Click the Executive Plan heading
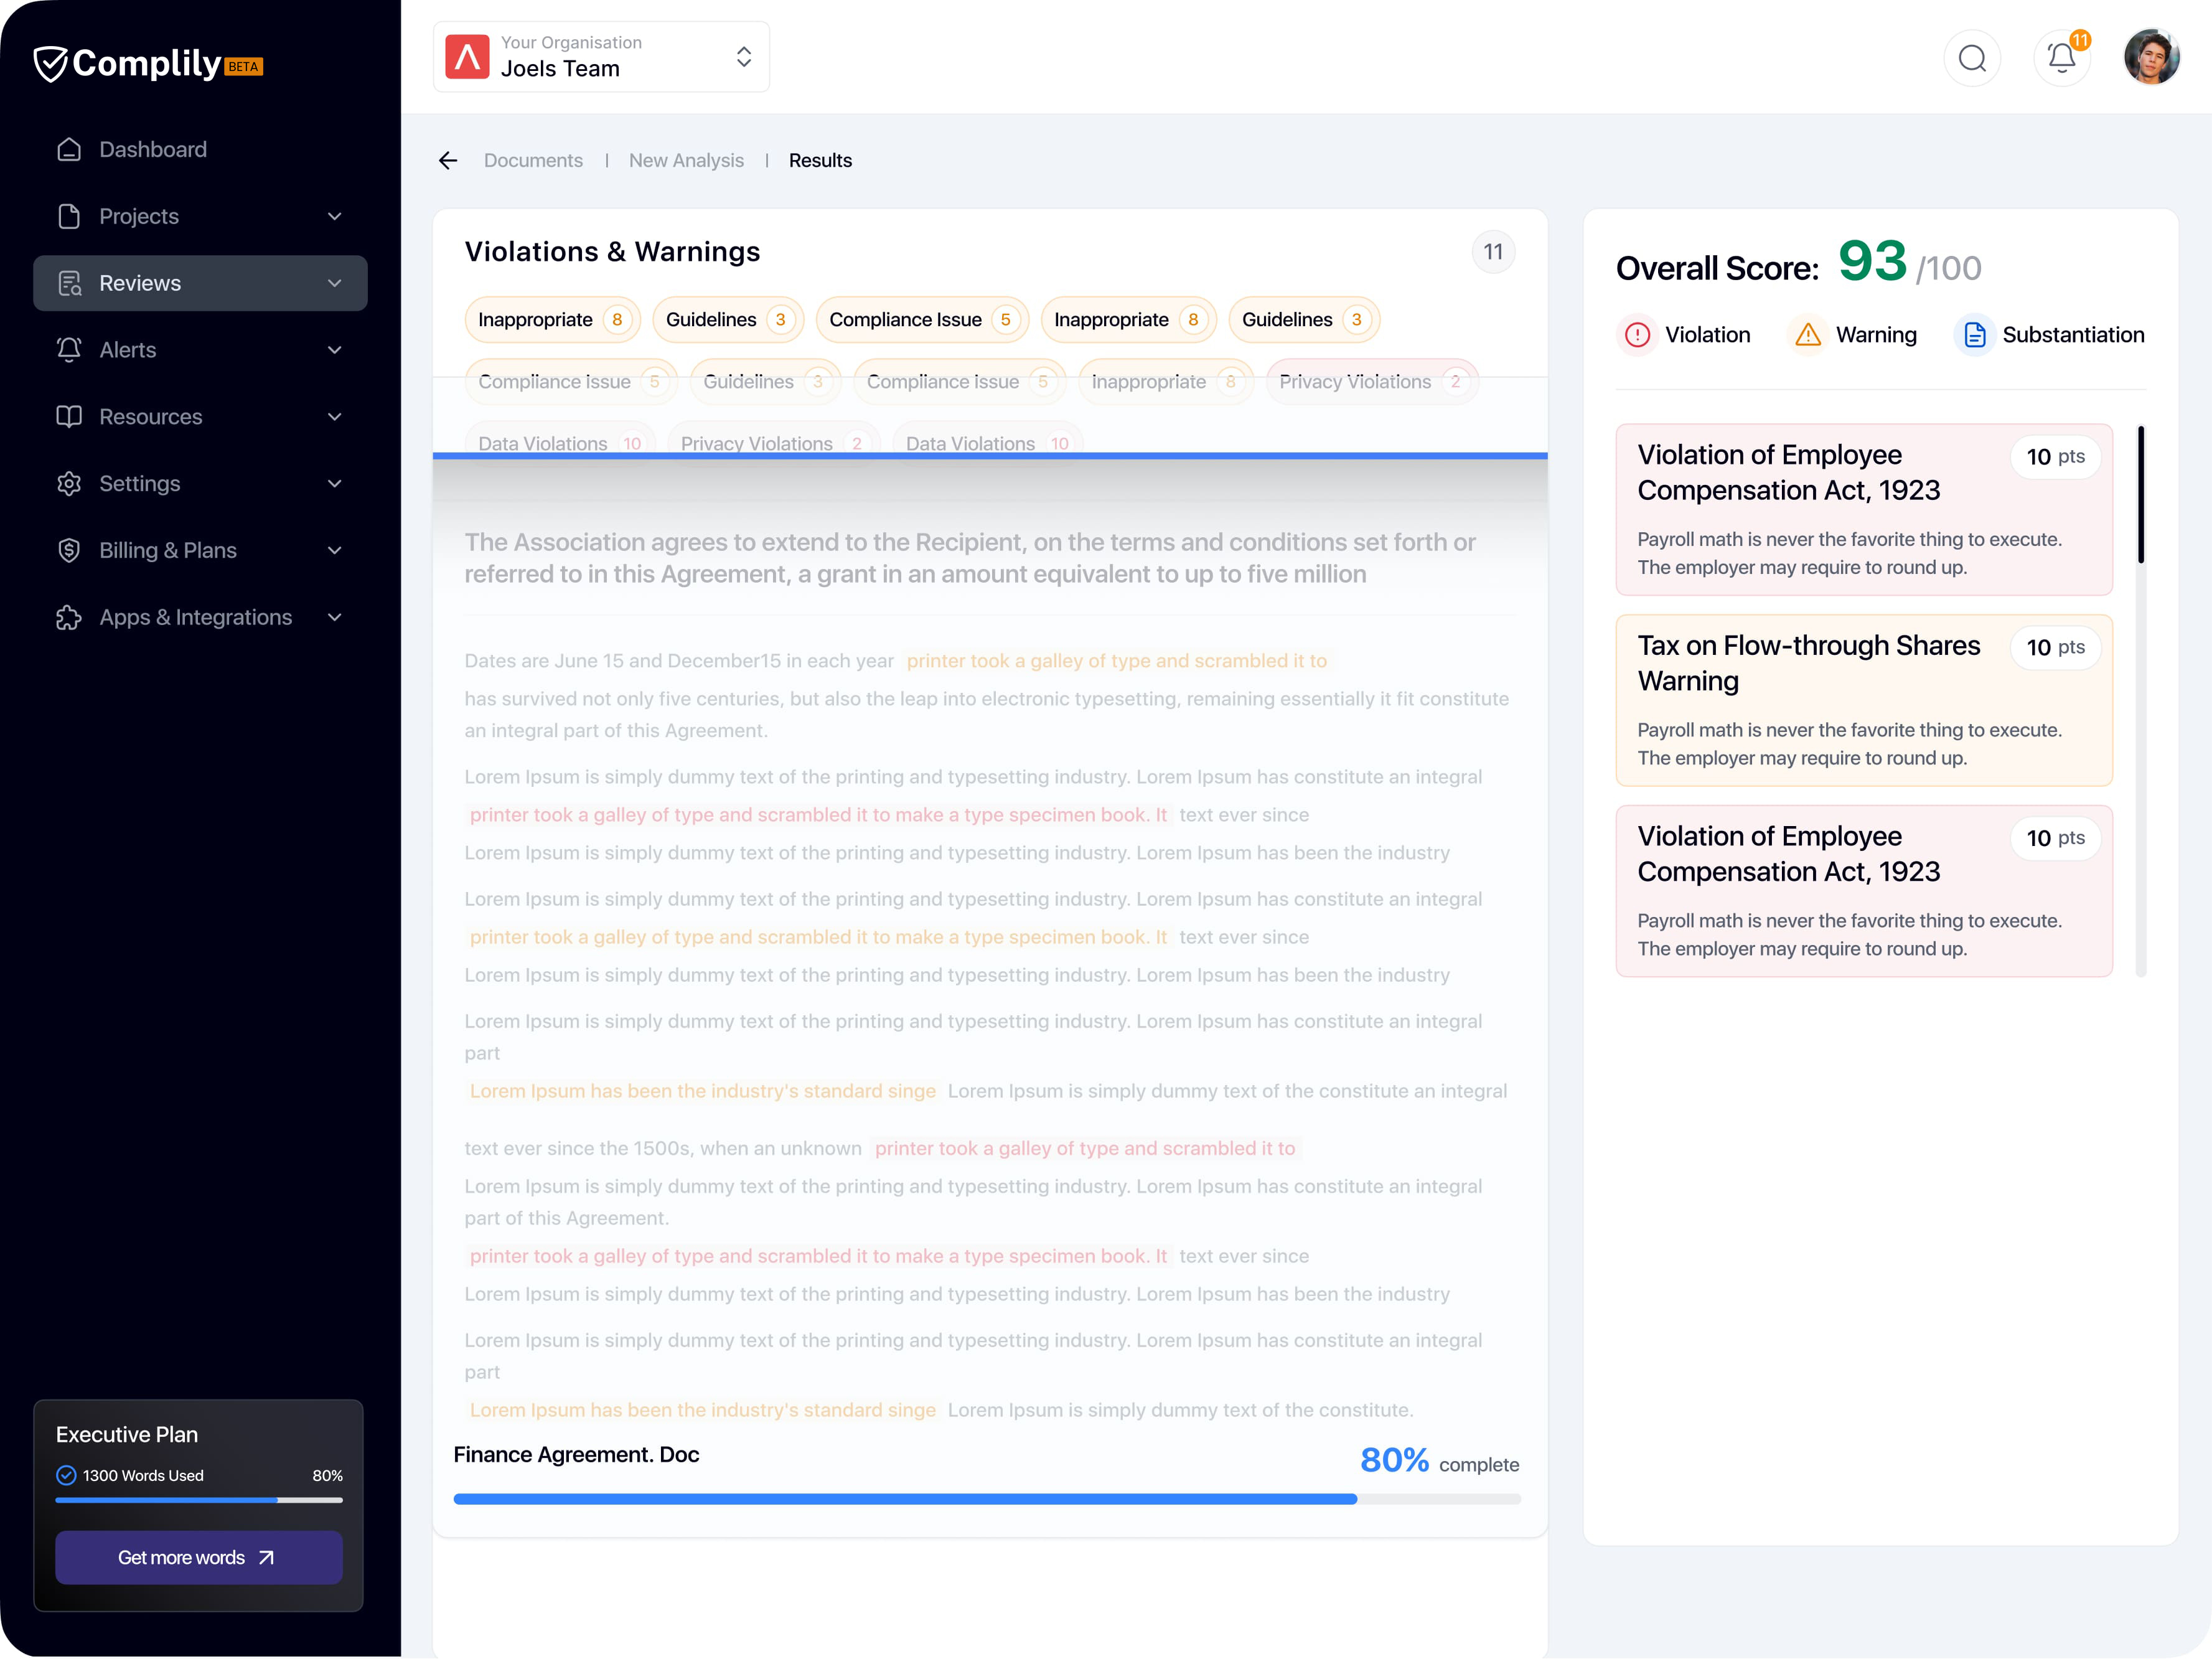The height and width of the screenshot is (1659, 2212). tap(127, 1435)
